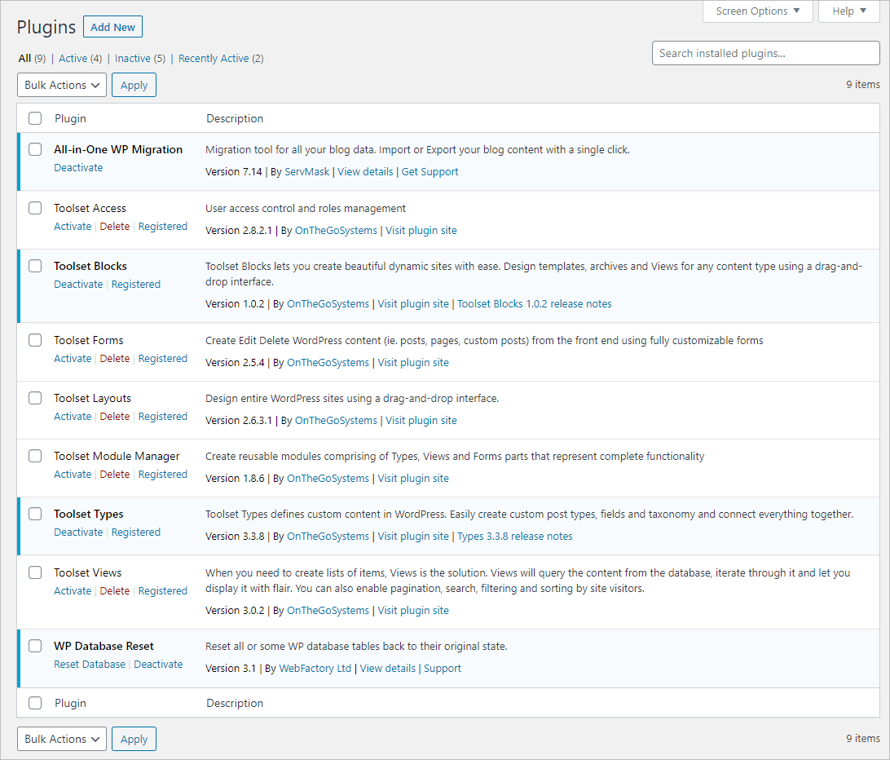Activate Toolset Module Manager
This screenshot has width=890, height=760.
pos(73,475)
